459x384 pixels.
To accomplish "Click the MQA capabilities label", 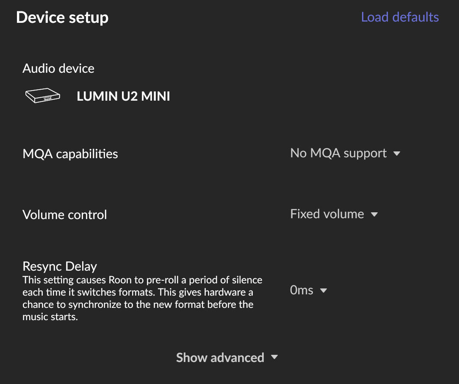I will click(70, 154).
